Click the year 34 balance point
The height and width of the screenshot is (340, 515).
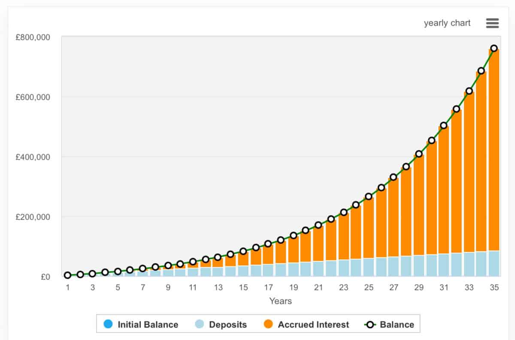[x=481, y=71]
